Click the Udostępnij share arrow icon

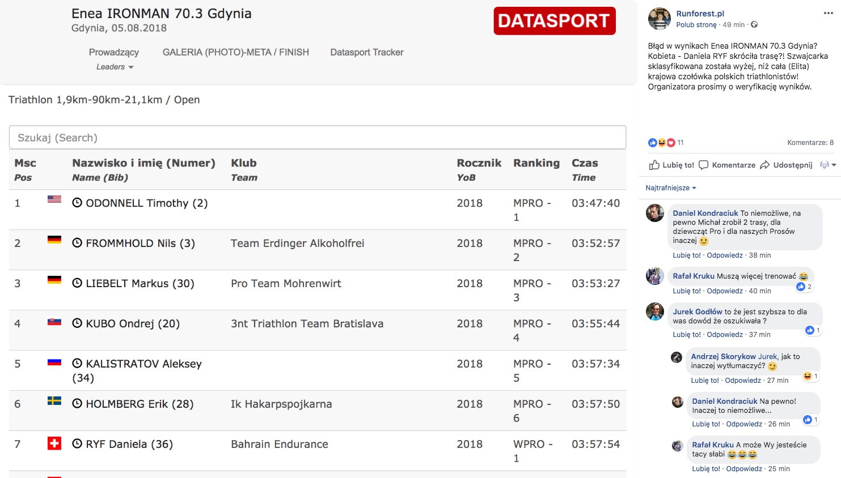(x=764, y=165)
